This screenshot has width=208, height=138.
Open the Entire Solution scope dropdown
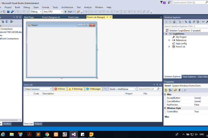pyautogui.click(x=38, y=89)
